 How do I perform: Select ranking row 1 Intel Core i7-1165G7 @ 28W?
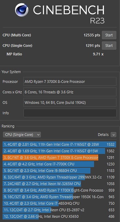pos(60,144)
